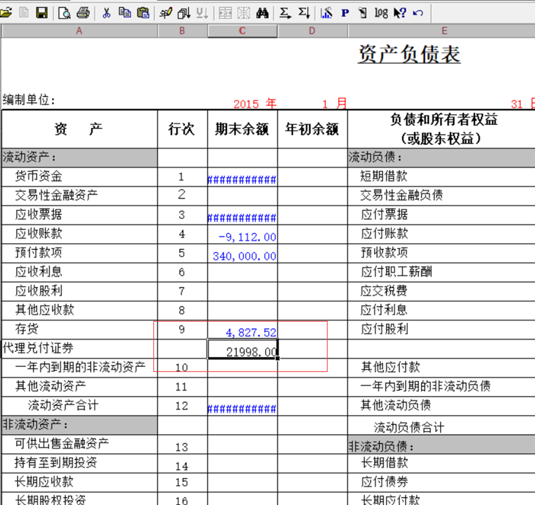Click the stacked pages sort-down icon
Viewport: 535px width, 505px height.
click(x=184, y=13)
